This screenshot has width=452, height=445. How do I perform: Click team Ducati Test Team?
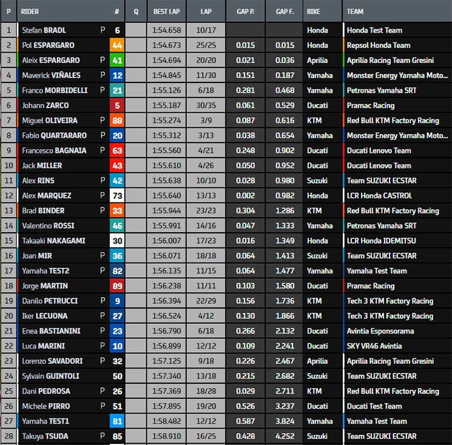(x=374, y=406)
